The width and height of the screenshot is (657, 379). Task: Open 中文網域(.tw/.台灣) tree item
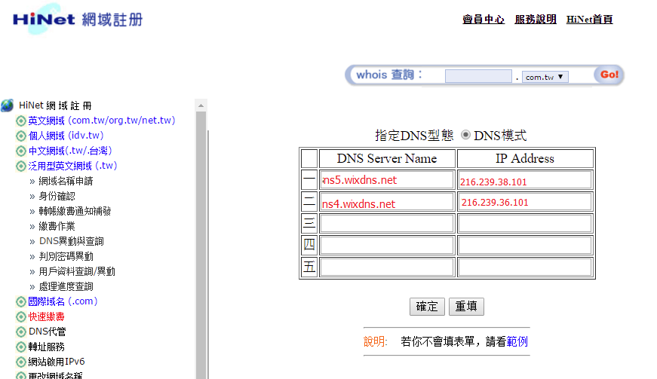coord(70,151)
